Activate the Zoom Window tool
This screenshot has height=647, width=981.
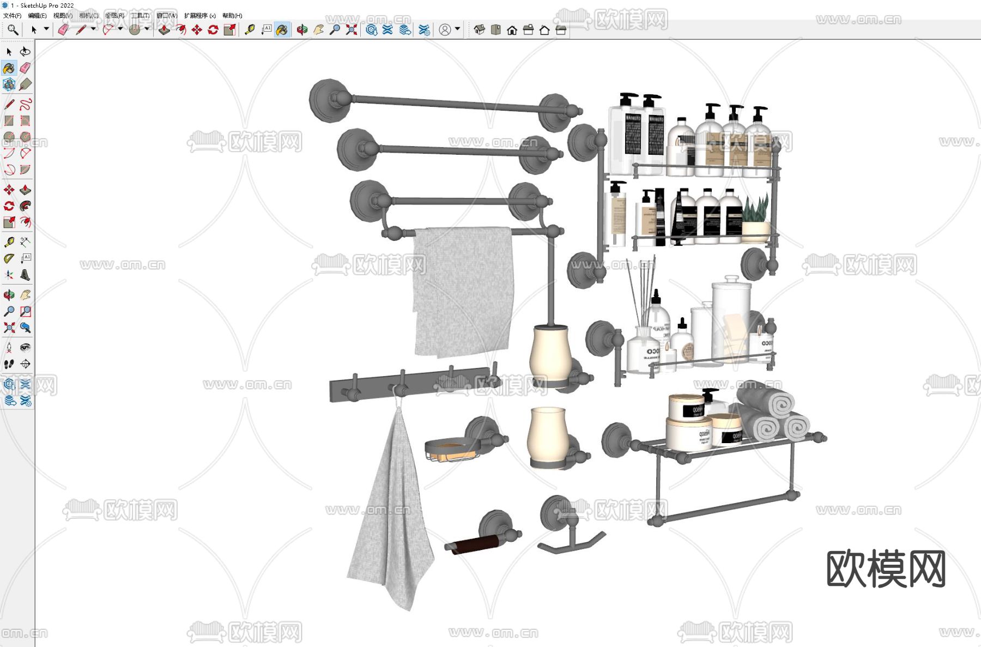point(25,311)
